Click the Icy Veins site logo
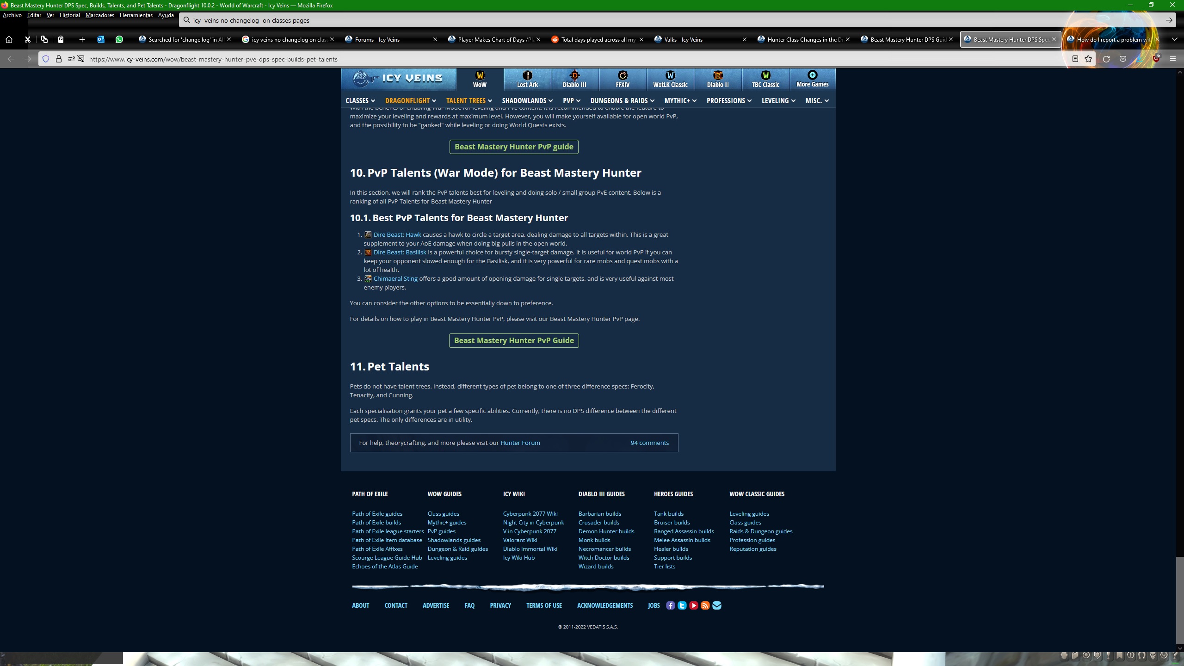This screenshot has height=666, width=1184. coord(398,79)
